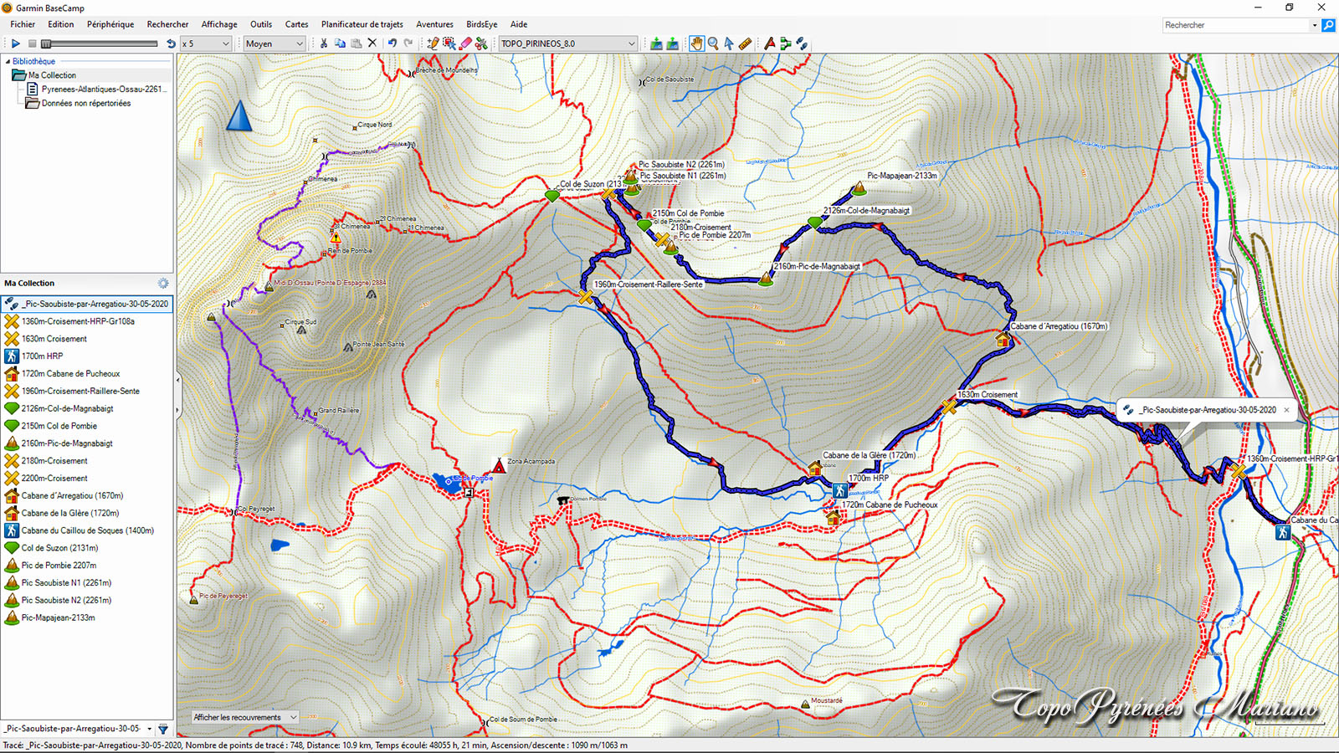Click the Paste icon in toolbar
1339x753 pixels.
coord(357,44)
